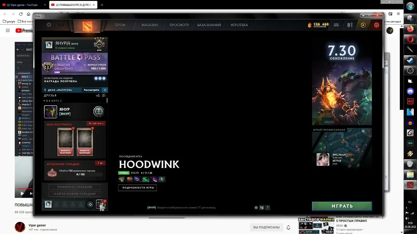Click the friends list scrollbar

(x=107, y=101)
